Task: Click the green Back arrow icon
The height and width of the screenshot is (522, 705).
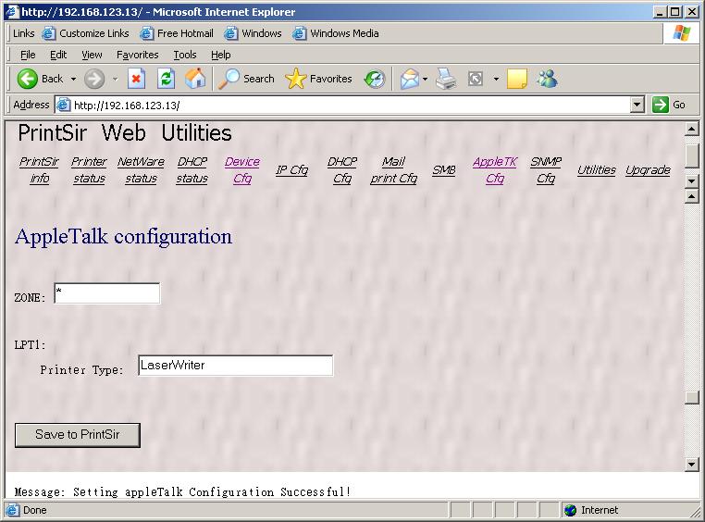Action: [x=28, y=79]
